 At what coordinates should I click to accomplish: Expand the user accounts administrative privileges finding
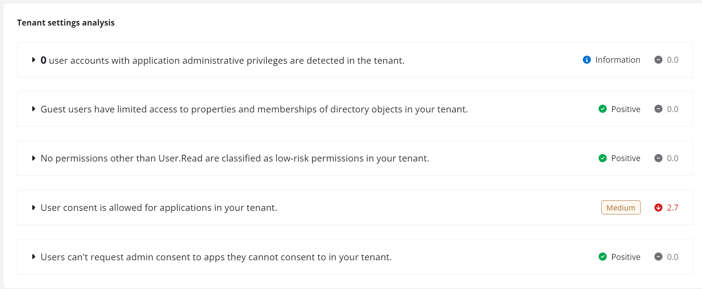click(34, 60)
